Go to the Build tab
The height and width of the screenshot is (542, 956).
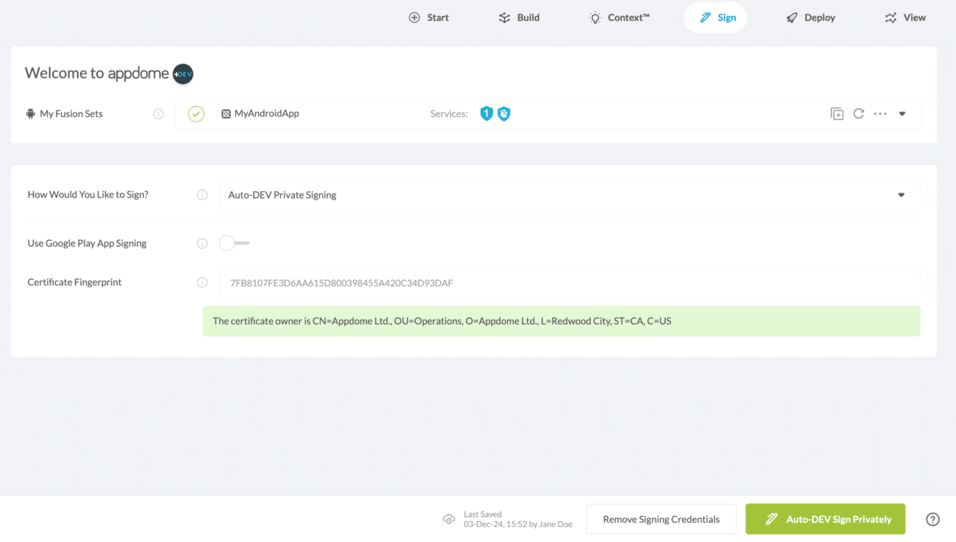tap(519, 18)
